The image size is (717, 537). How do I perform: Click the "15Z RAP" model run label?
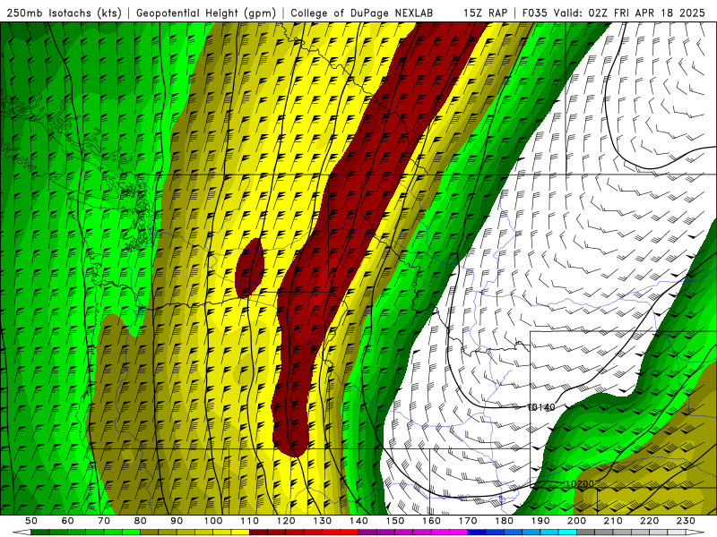pyautogui.click(x=485, y=13)
